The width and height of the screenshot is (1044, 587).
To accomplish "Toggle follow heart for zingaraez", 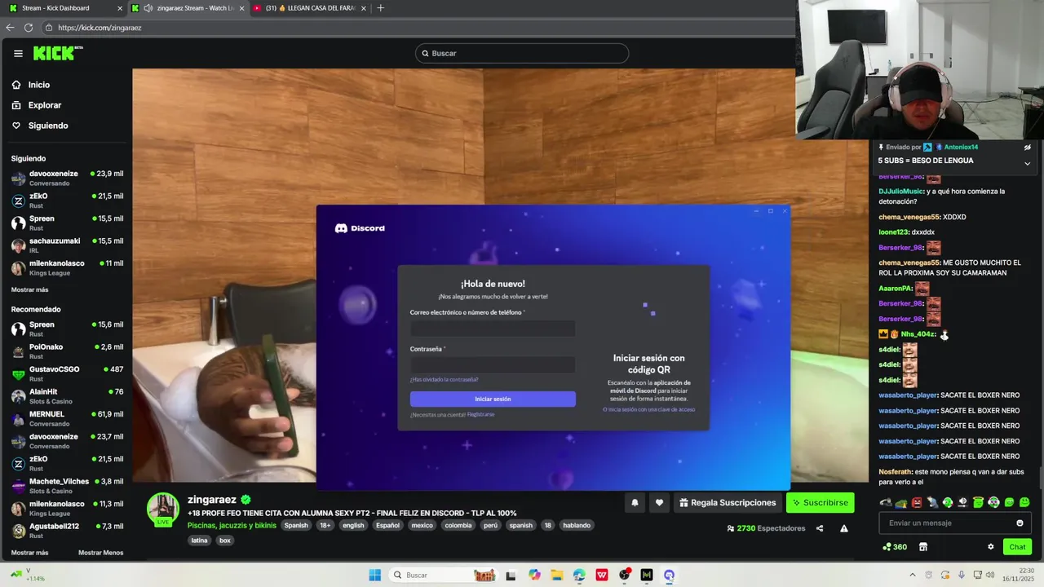I will (x=659, y=503).
